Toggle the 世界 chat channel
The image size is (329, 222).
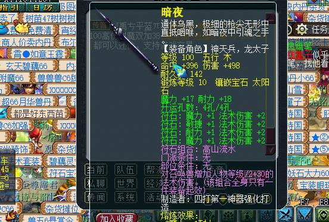[126, 183]
